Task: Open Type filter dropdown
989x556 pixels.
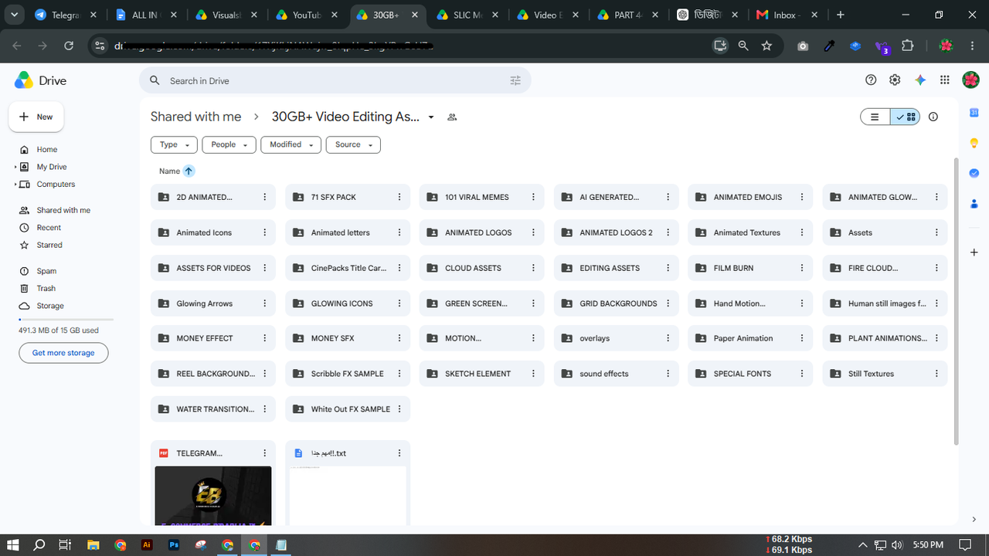Action: pyautogui.click(x=175, y=144)
